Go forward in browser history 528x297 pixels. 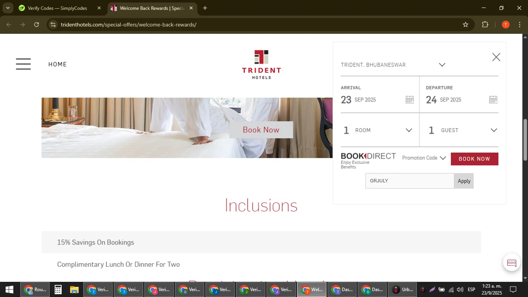point(23,25)
